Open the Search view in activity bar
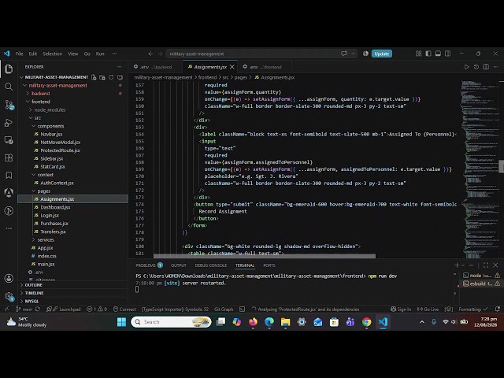The height and width of the screenshot is (378, 504). click(9, 87)
